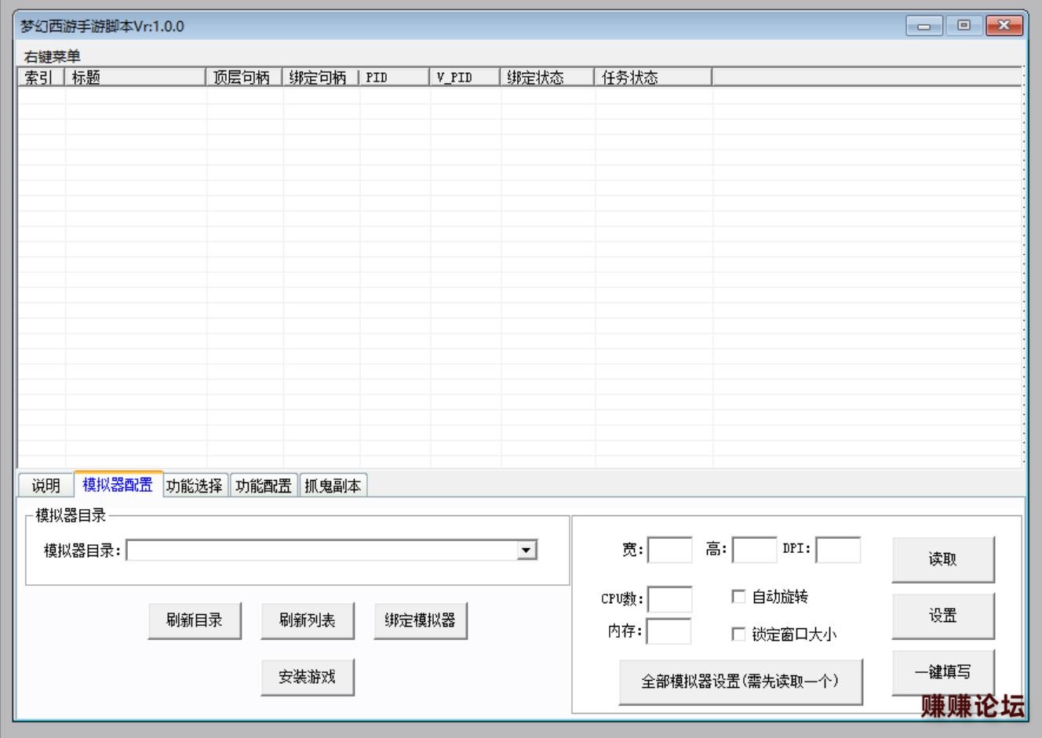1042x738 pixels.
Task: Click the 一键填写 button
Action: (x=943, y=672)
